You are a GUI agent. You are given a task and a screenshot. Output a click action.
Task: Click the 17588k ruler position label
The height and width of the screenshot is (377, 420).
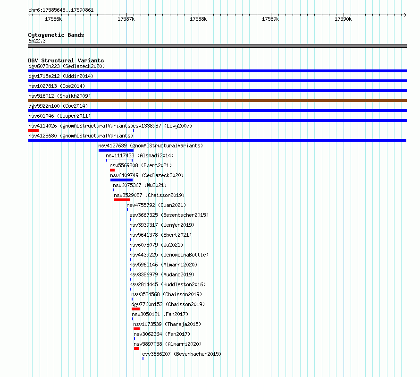point(198,19)
